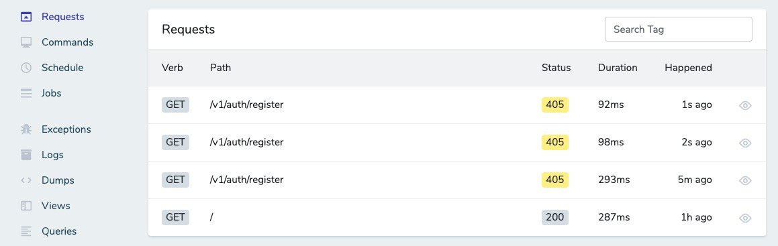Viewport: 778px width, 246px height.
Task: View details of the 92ms request
Action: [x=745, y=105]
